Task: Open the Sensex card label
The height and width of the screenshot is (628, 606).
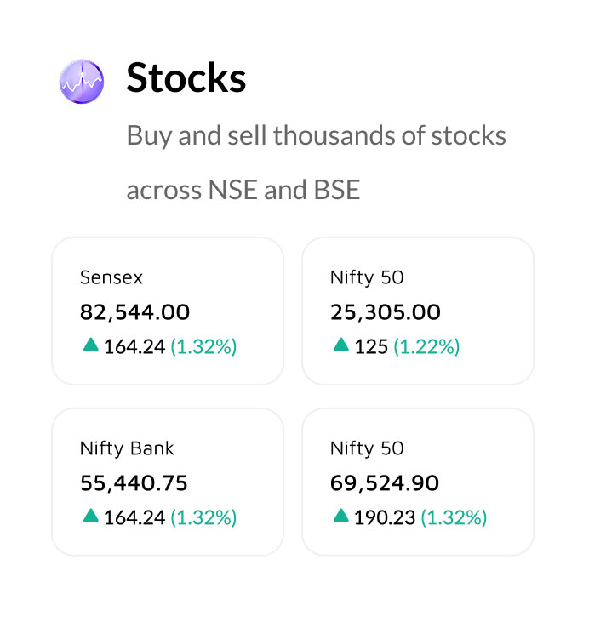Action: [x=111, y=277]
